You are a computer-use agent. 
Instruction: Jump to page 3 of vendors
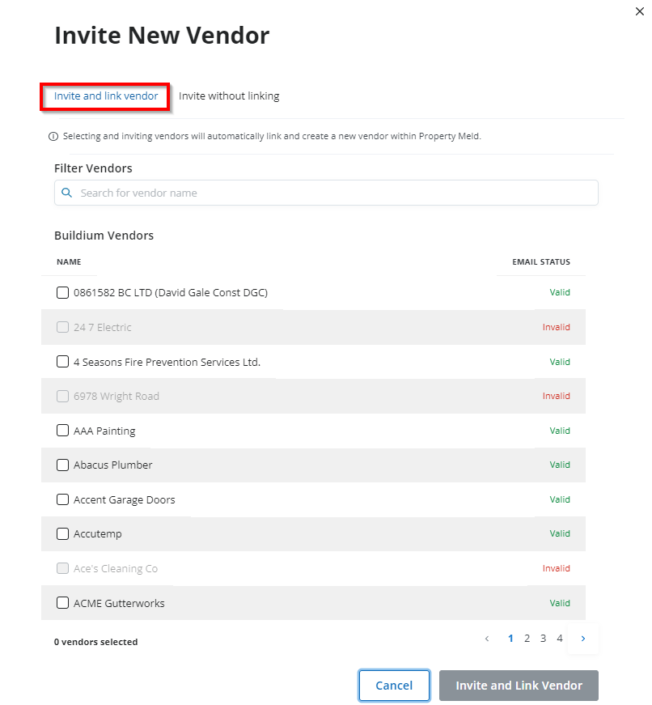[x=544, y=639]
